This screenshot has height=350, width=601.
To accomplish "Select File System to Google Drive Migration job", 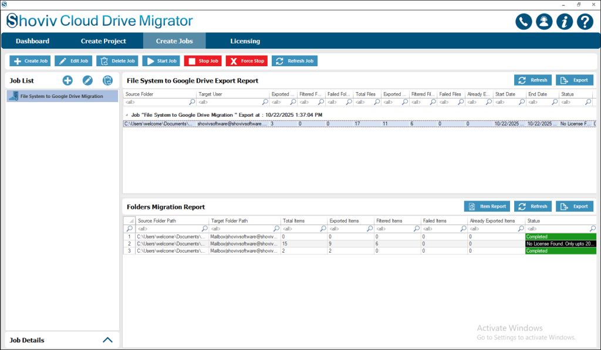I will (x=62, y=96).
